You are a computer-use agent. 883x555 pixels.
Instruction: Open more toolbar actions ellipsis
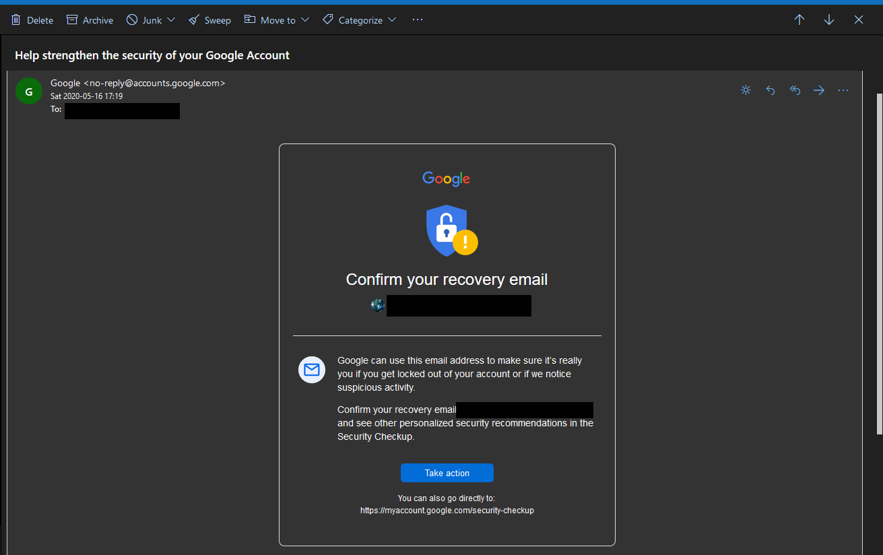pos(418,20)
